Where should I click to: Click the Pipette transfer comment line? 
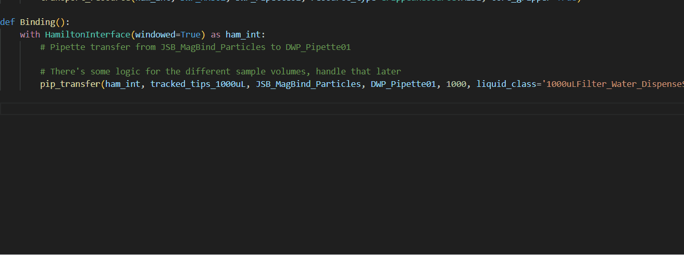[x=195, y=47]
